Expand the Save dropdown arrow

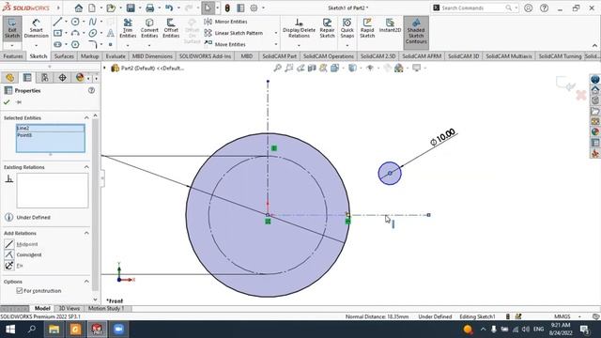(140, 8)
